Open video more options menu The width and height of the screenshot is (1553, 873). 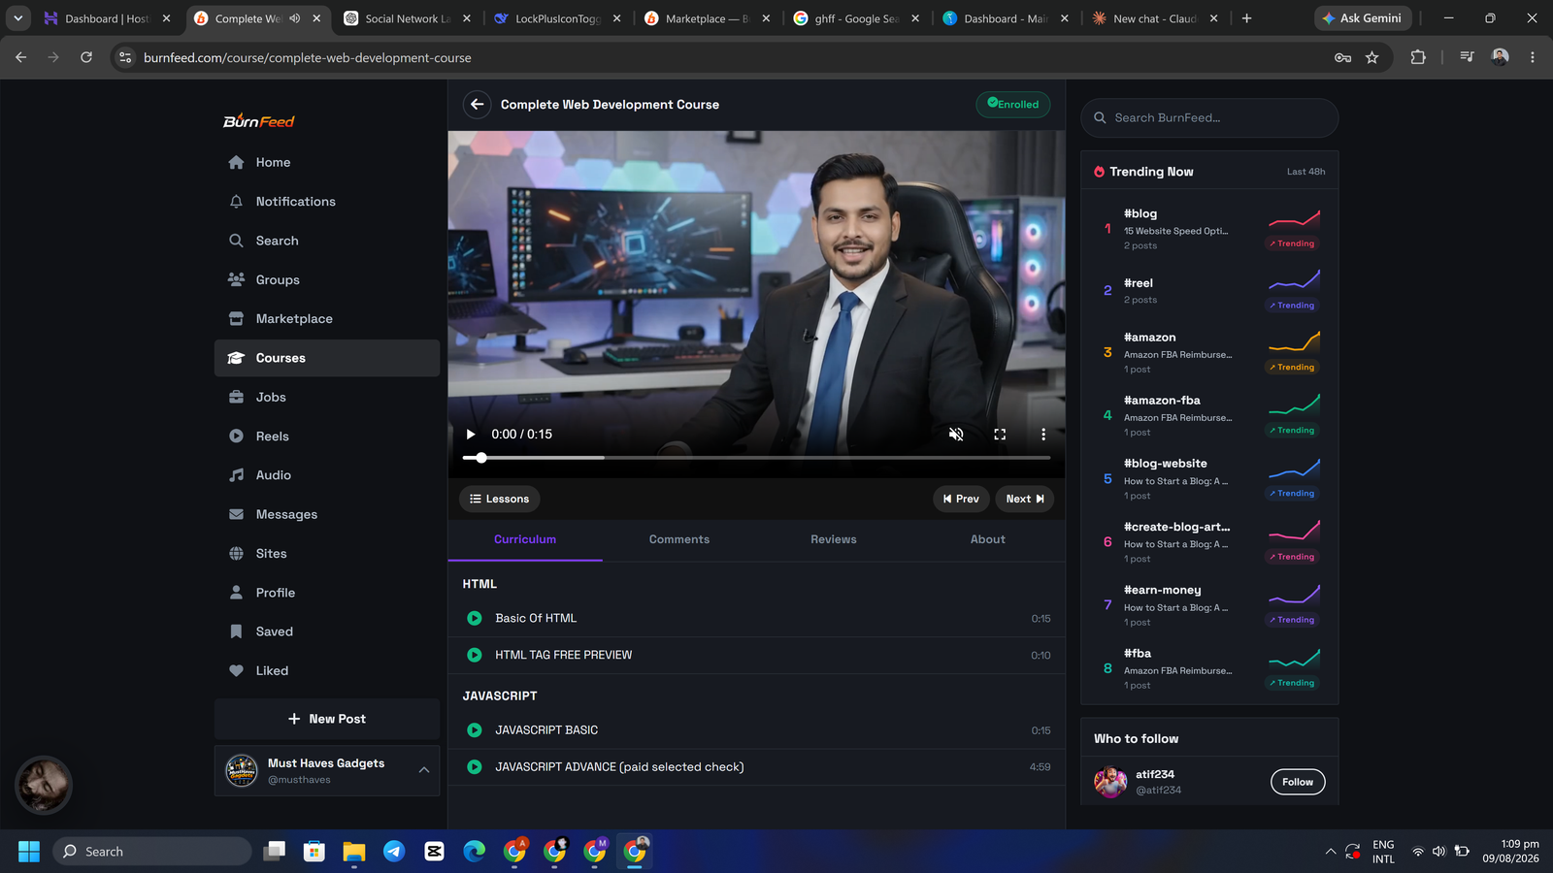point(1043,435)
